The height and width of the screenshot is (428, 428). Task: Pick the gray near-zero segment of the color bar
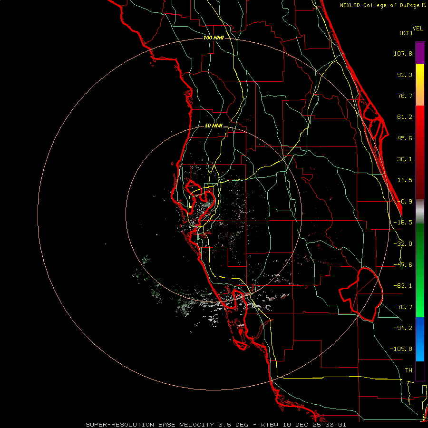[x=420, y=212]
